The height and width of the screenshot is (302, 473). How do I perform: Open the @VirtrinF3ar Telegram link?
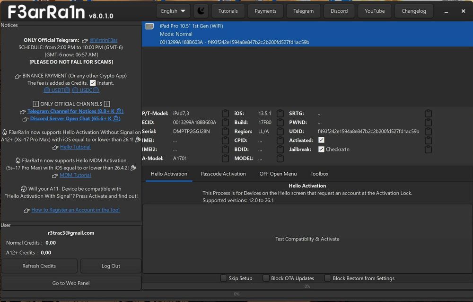104,40
